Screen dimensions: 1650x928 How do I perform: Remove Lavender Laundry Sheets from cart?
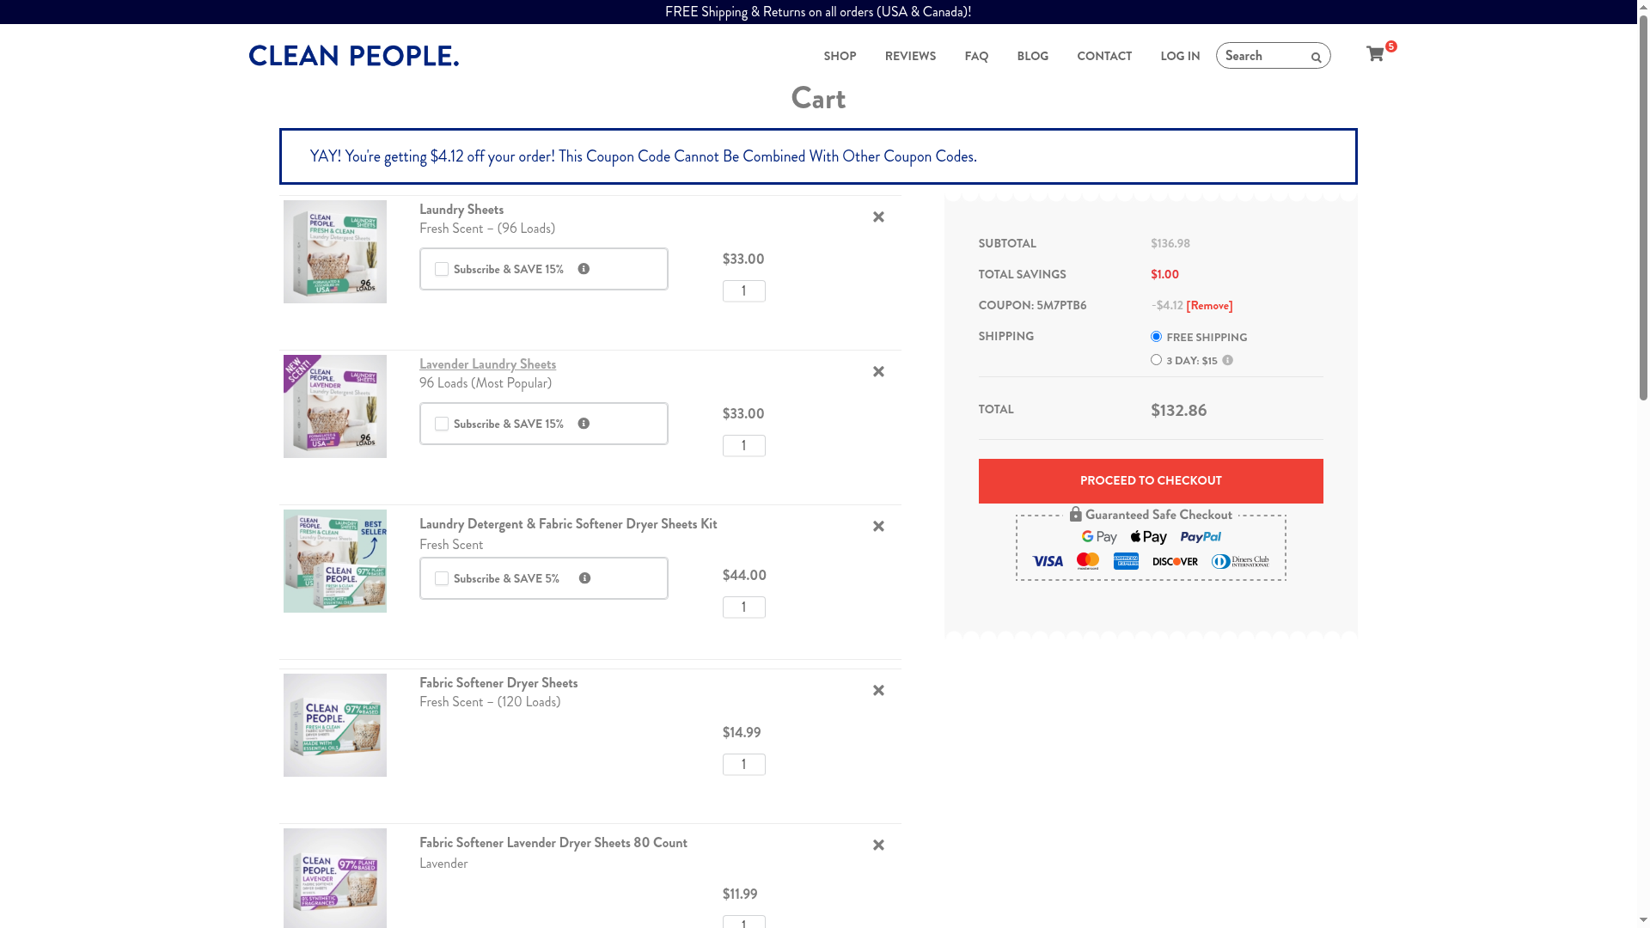[878, 372]
